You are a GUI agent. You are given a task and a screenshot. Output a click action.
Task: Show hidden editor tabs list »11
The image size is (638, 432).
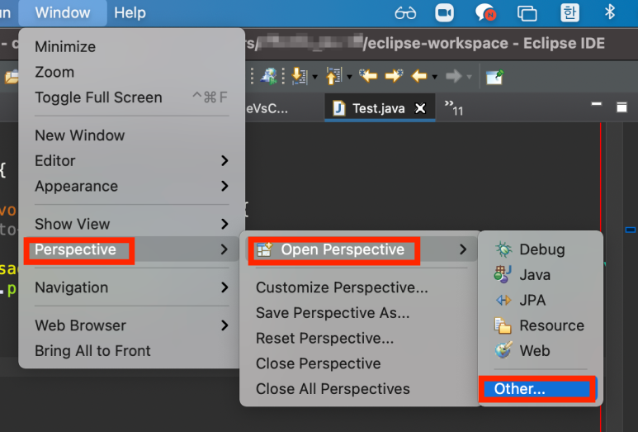pyautogui.click(x=454, y=108)
